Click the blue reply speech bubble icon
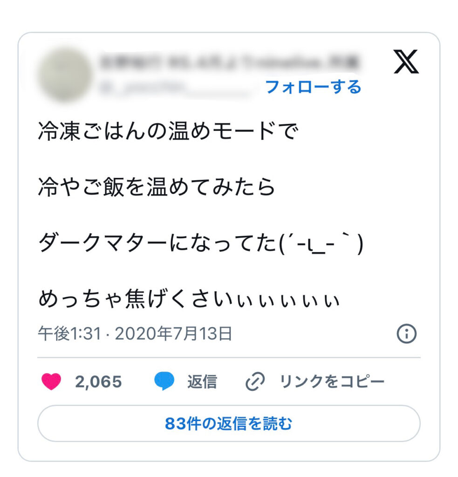 click(x=164, y=382)
